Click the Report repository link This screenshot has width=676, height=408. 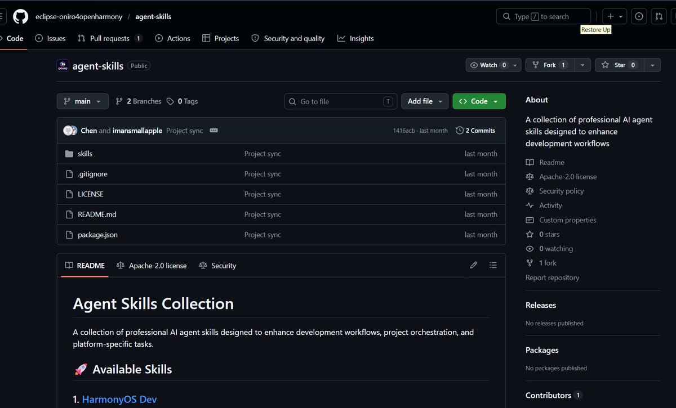click(x=552, y=277)
